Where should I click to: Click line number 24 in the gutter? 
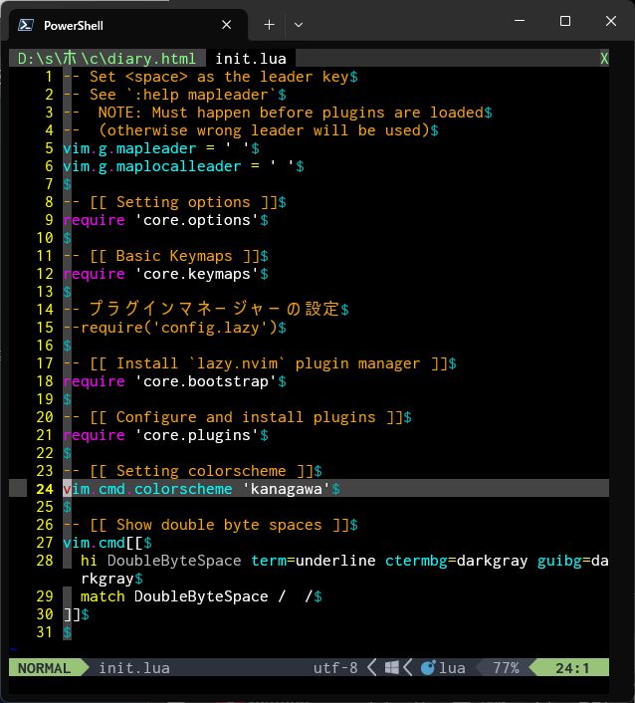point(44,489)
